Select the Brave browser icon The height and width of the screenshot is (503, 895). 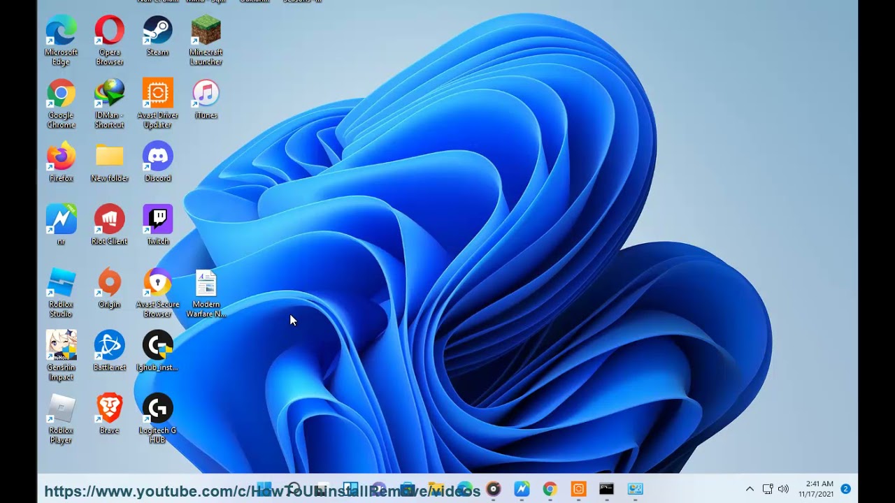[109, 414]
